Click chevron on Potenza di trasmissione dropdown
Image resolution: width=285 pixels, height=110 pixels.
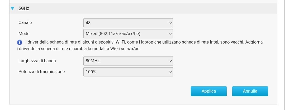pyautogui.click(x=170, y=72)
